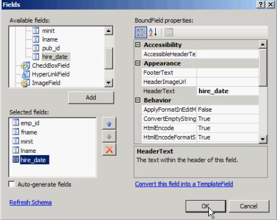
Task: Click the AccessibleHeaderText property row
Action: click(x=200, y=54)
